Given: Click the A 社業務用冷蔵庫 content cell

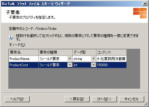Looking at the screenshot, I should point(111,59).
